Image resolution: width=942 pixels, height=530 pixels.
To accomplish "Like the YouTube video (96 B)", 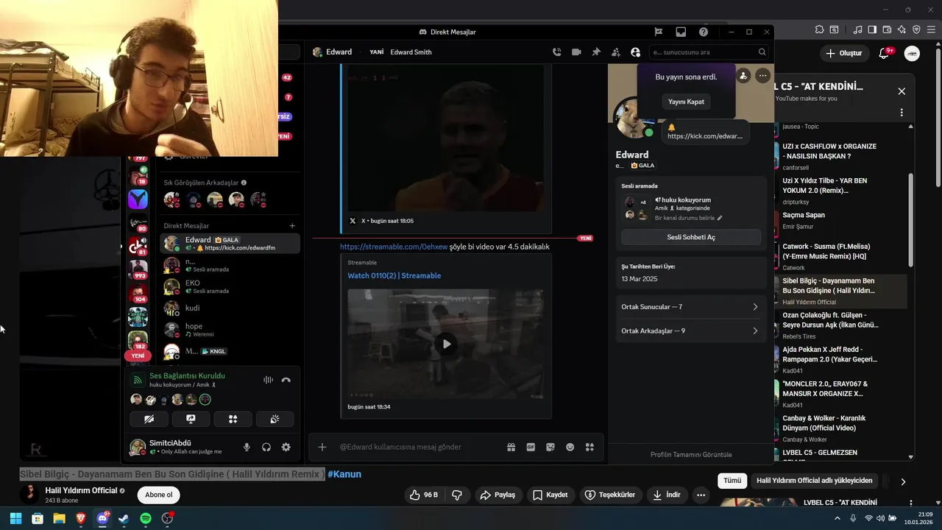I will click(x=424, y=495).
